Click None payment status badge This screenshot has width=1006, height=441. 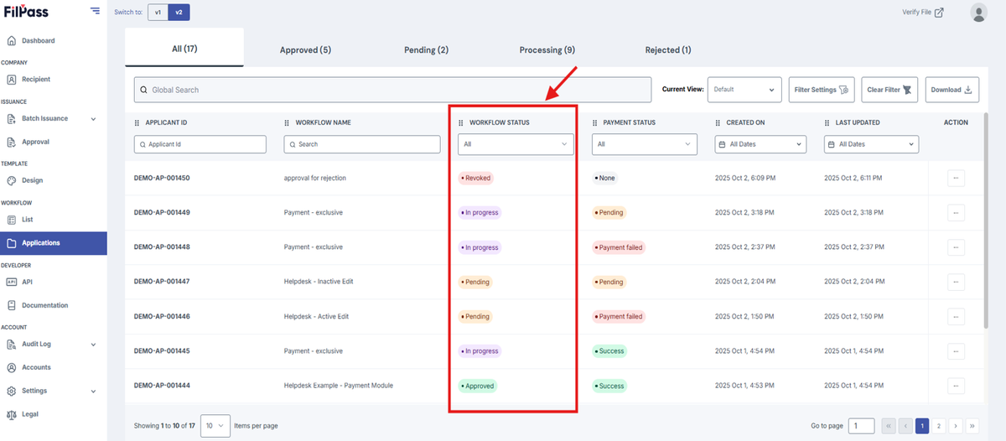pyautogui.click(x=604, y=178)
